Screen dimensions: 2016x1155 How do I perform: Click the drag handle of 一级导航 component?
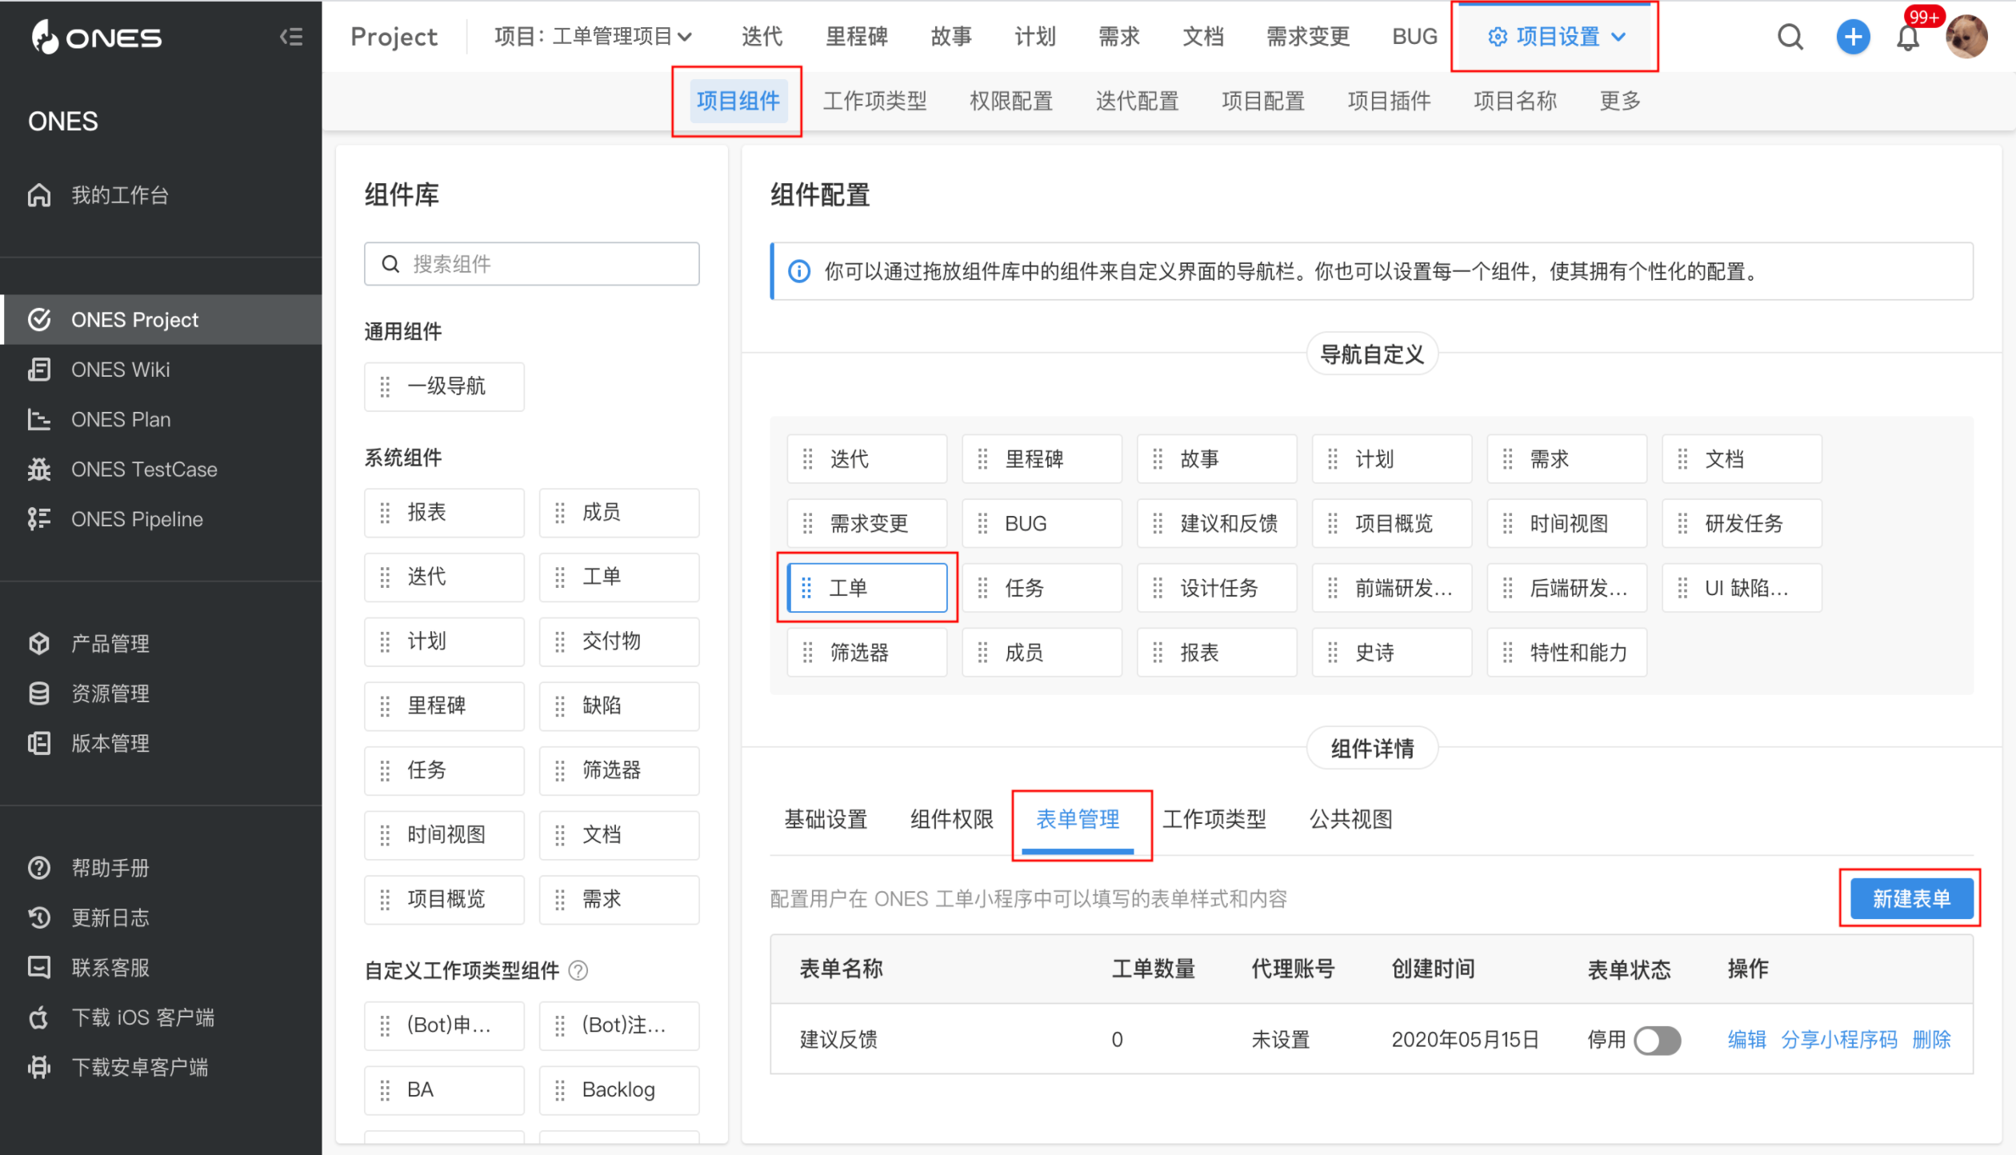[385, 386]
